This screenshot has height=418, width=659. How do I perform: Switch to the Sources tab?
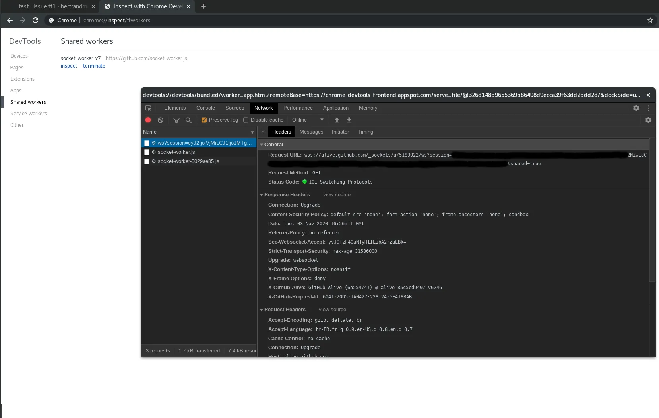point(235,108)
